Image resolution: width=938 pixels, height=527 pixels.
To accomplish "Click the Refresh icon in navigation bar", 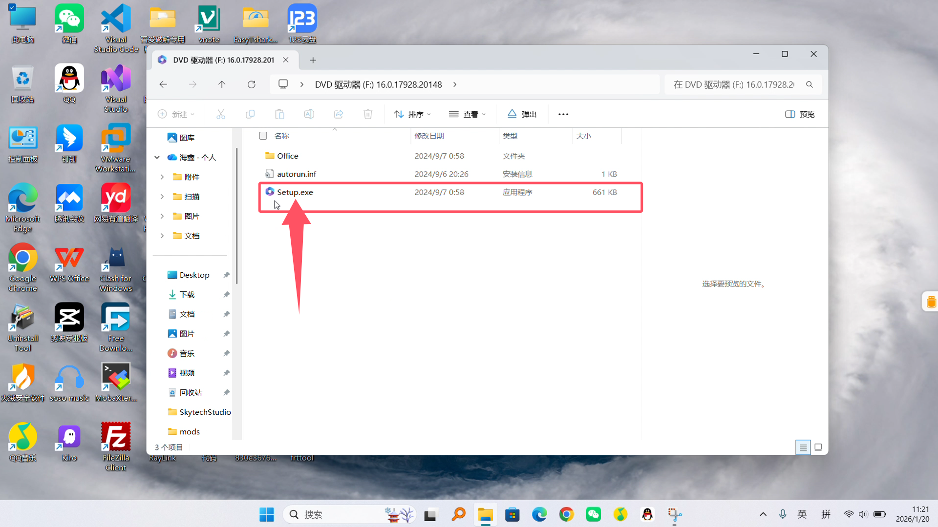I will (x=251, y=84).
